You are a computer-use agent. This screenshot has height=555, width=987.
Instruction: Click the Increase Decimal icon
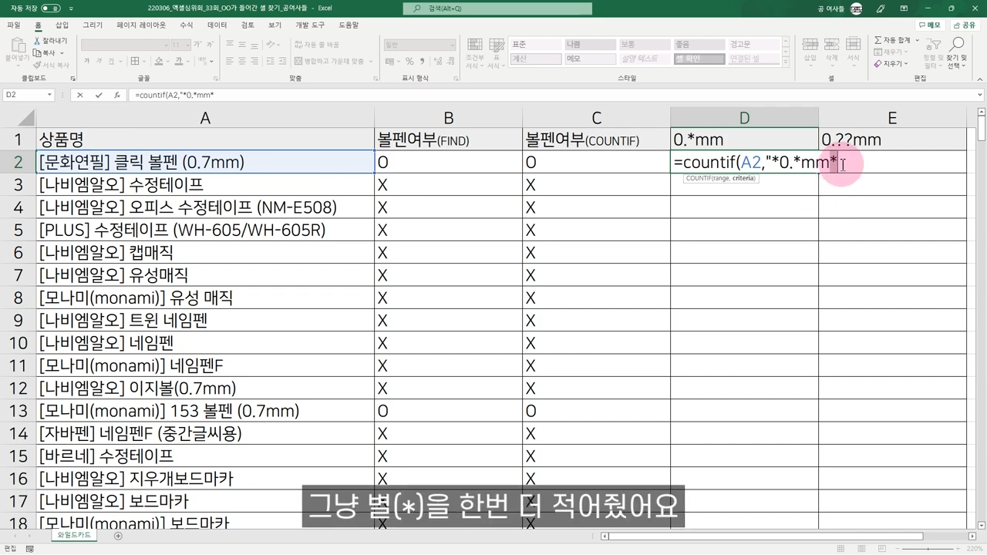pyautogui.click(x=438, y=62)
